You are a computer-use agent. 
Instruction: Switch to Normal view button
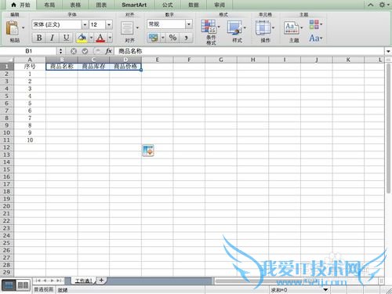[9, 285]
